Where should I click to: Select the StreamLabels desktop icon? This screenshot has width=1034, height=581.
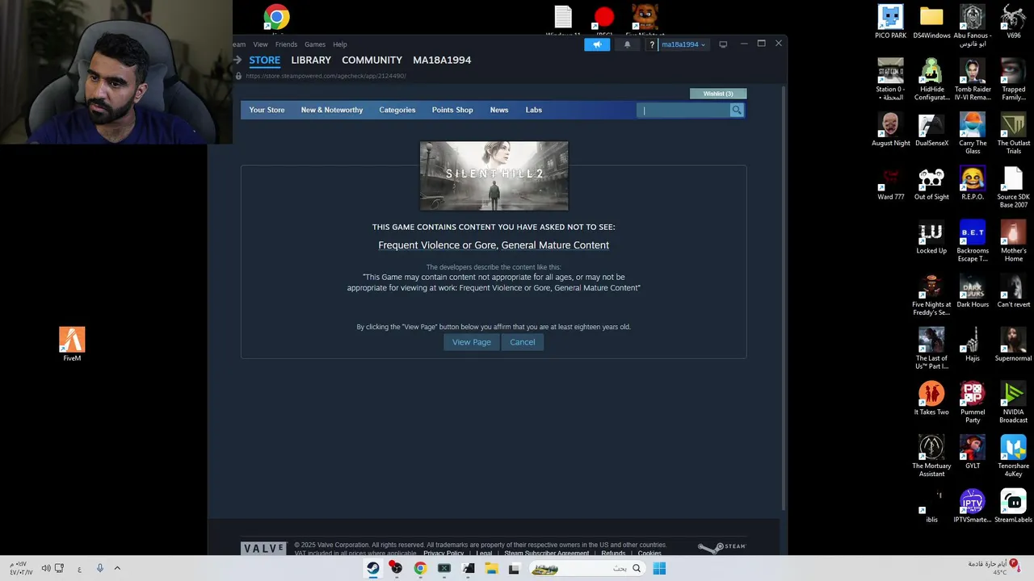1014,506
